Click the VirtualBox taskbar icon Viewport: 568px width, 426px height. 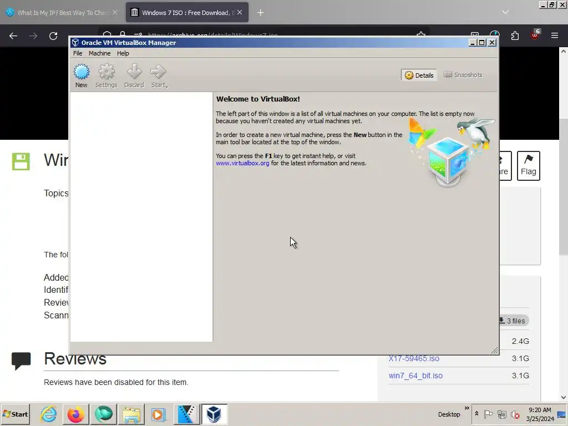pyautogui.click(x=214, y=414)
